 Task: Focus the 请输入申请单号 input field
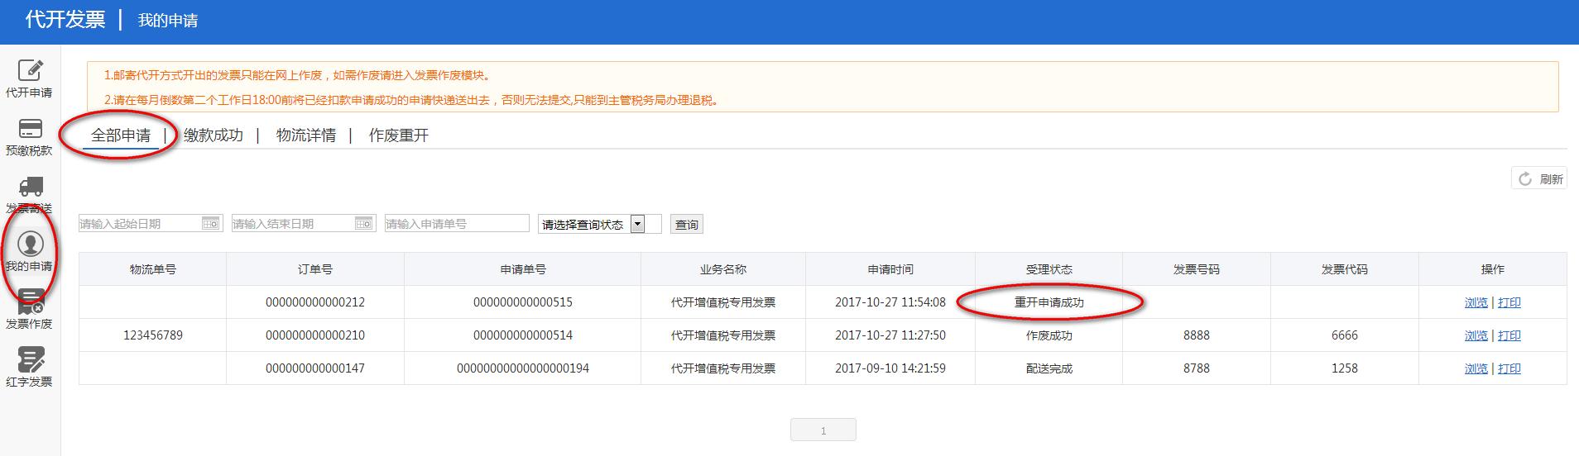[x=457, y=223]
